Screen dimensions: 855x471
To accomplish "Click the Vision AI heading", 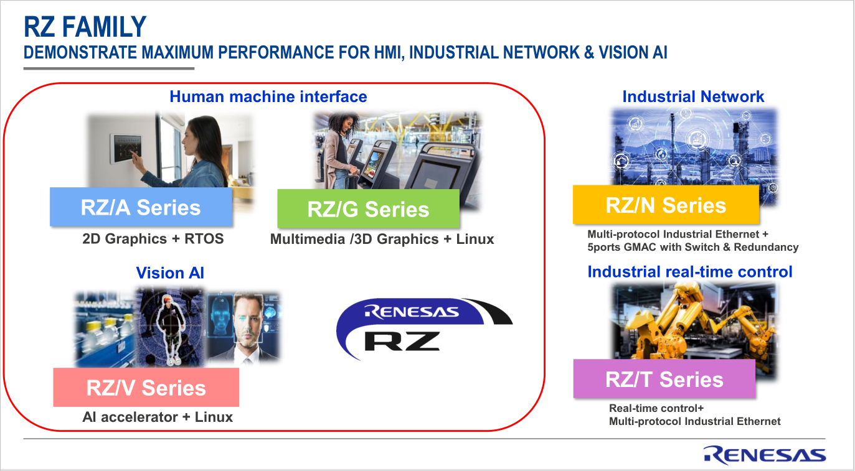I will click(170, 273).
